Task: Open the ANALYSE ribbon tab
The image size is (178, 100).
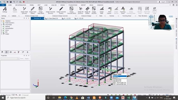Action: [54, 5]
